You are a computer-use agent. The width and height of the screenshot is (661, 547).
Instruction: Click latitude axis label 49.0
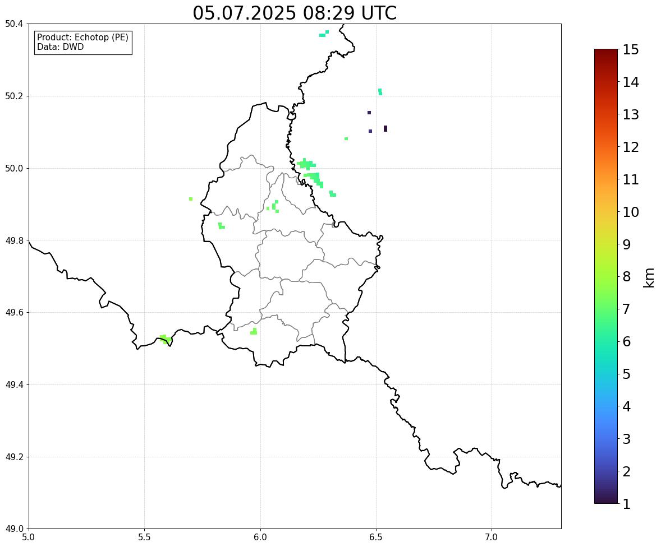pos(14,529)
